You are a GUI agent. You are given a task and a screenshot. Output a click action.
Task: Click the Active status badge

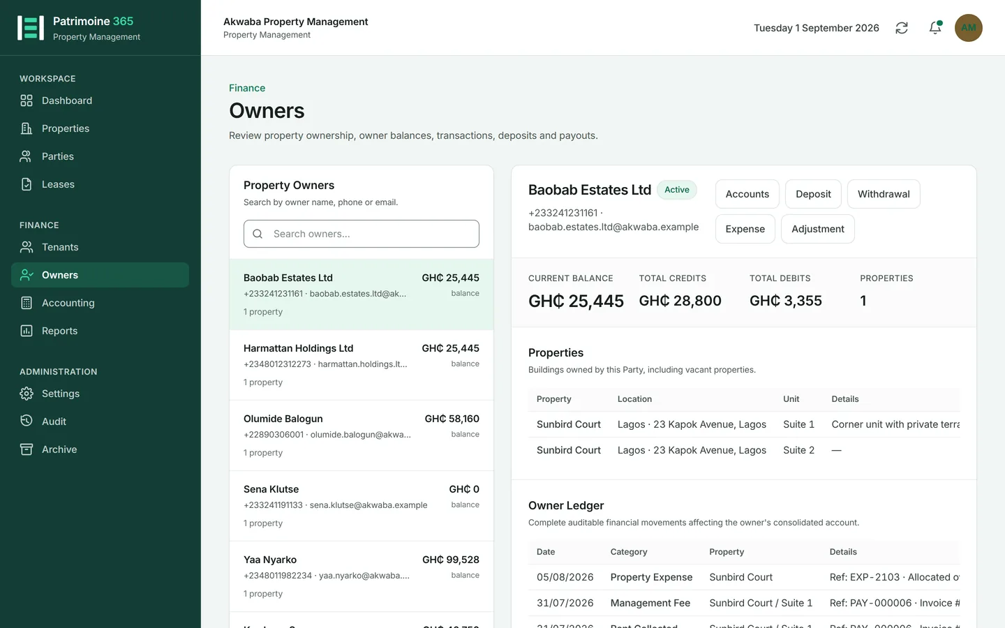click(676, 190)
